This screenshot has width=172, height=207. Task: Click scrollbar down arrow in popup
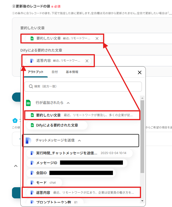142,201
